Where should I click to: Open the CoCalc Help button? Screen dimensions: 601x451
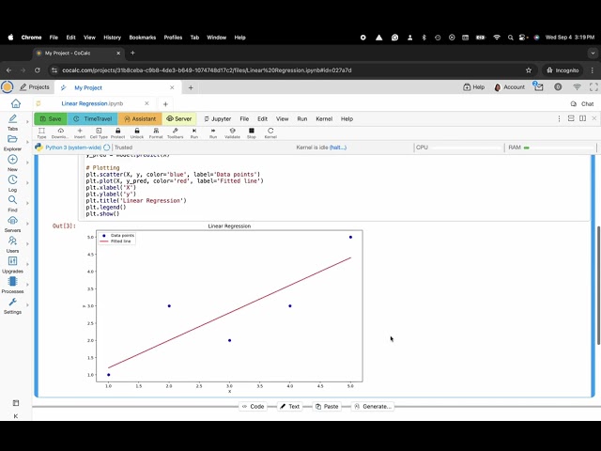point(473,87)
